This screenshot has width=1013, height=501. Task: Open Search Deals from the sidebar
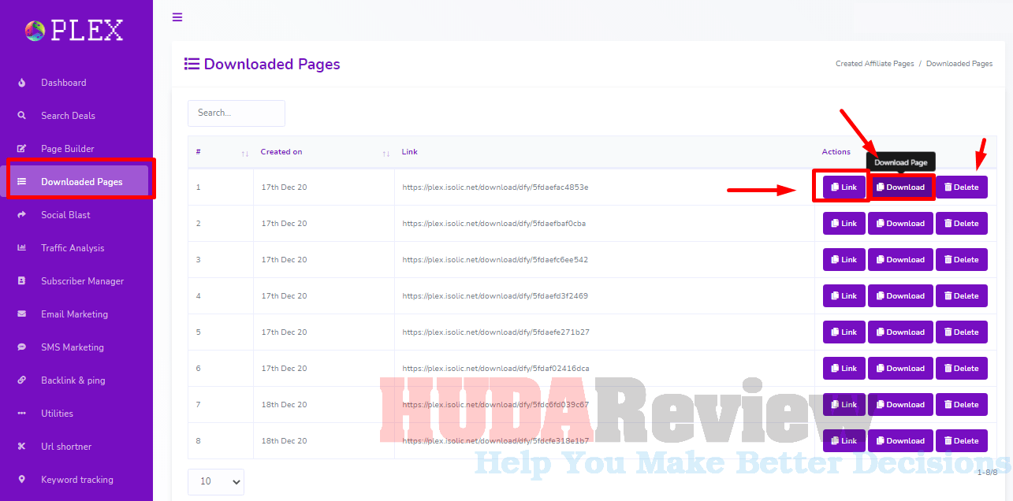68,116
